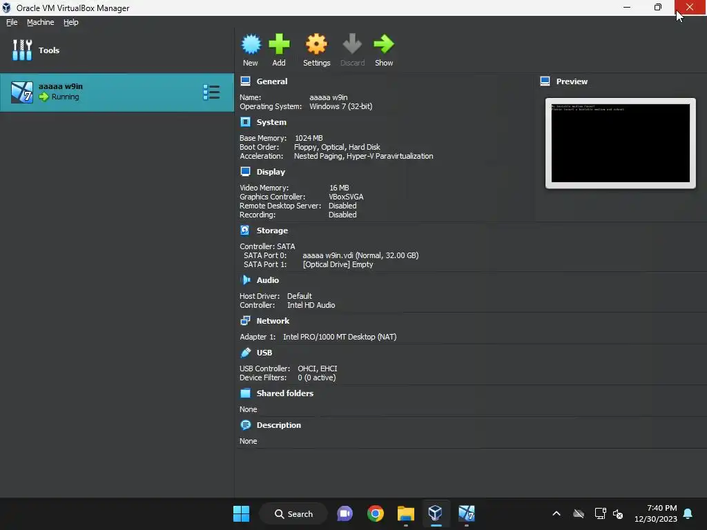
Task: Launch Chrome from the taskbar
Action: 375,513
